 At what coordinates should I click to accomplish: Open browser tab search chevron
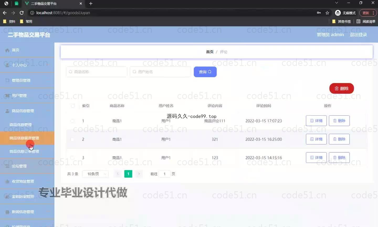(x=337, y=3)
